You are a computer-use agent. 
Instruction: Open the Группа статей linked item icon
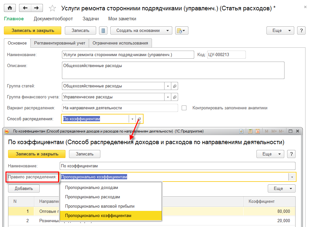(175, 86)
